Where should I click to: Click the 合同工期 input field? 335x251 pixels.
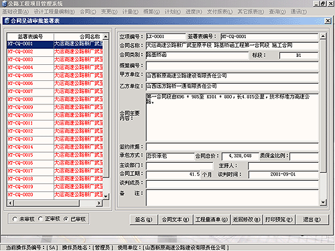174,174
